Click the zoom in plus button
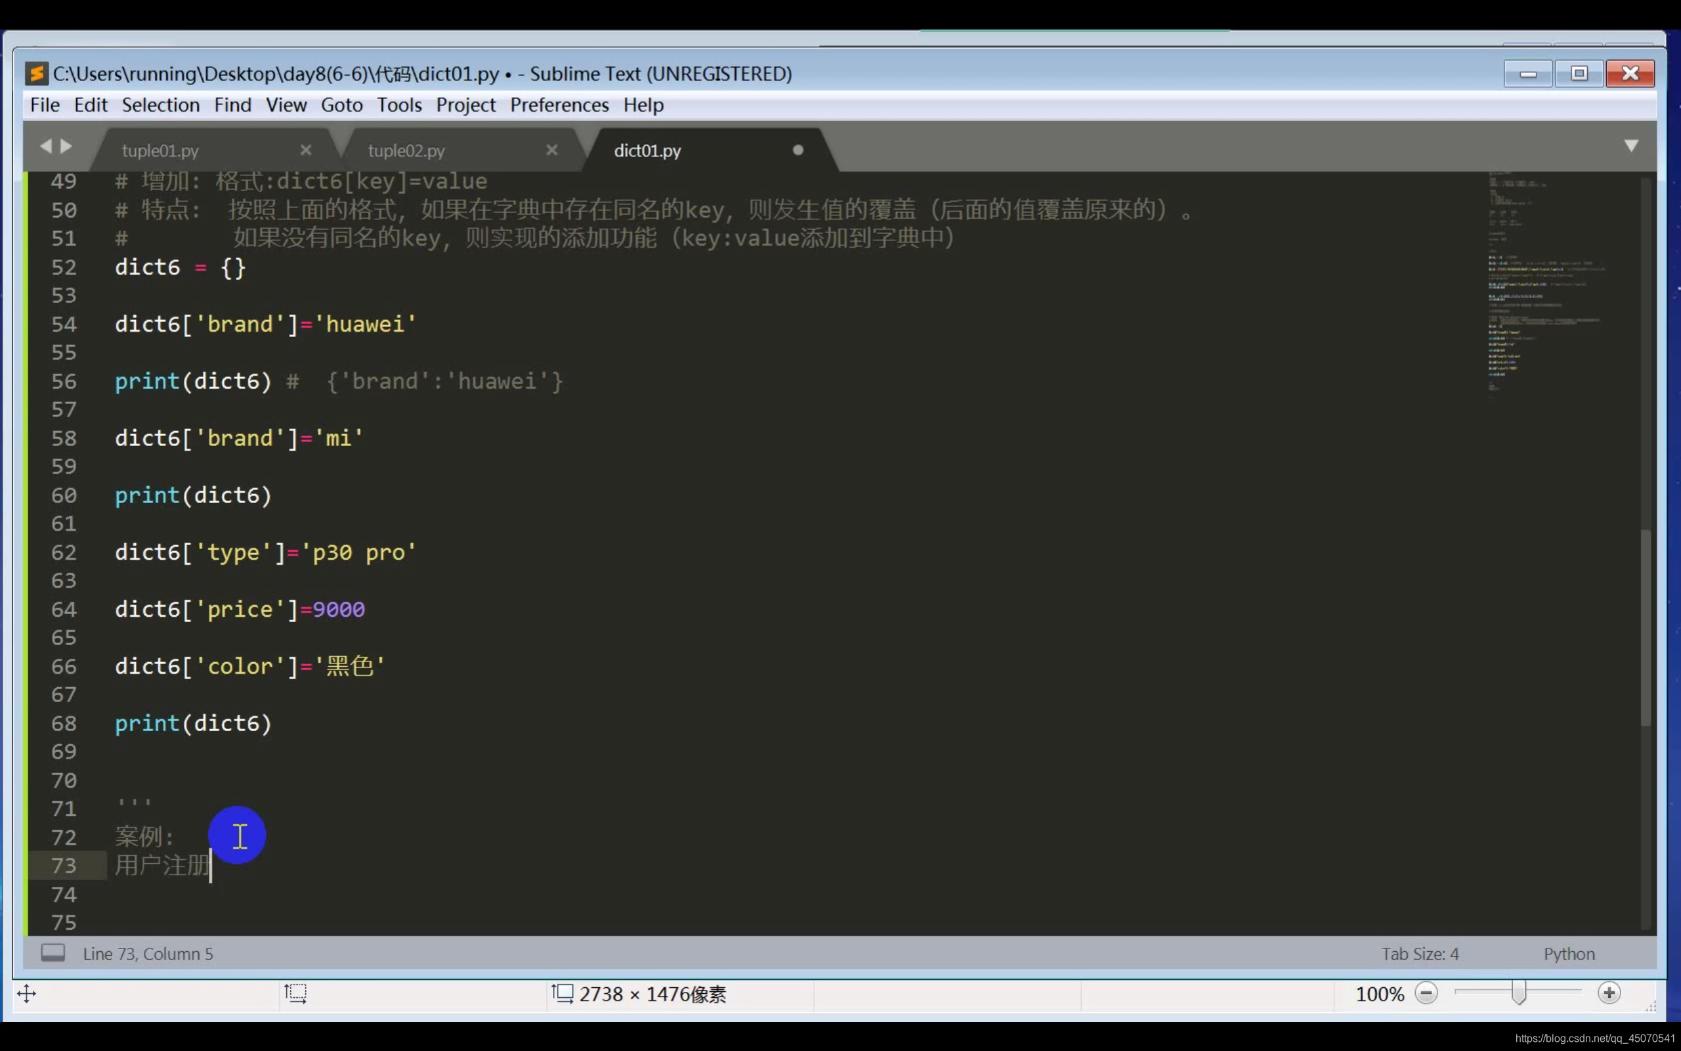This screenshot has width=1681, height=1051. tap(1609, 993)
